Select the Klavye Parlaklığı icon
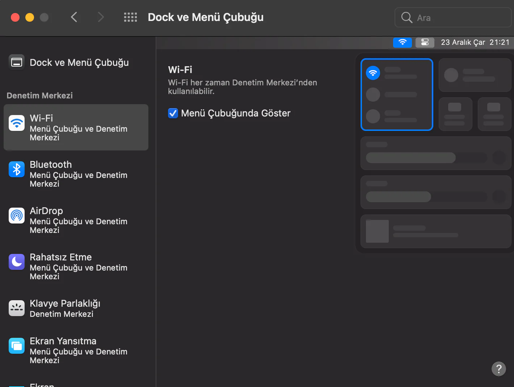 tap(17, 308)
